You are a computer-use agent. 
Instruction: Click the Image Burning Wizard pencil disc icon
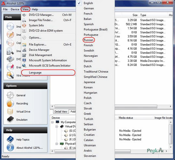coord(10,34)
